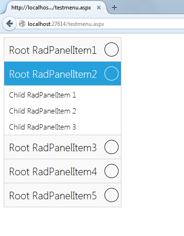The width and height of the screenshot is (184, 236).
Task: Click circle icon on Root RadPanelItem2
Action: [112, 73]
